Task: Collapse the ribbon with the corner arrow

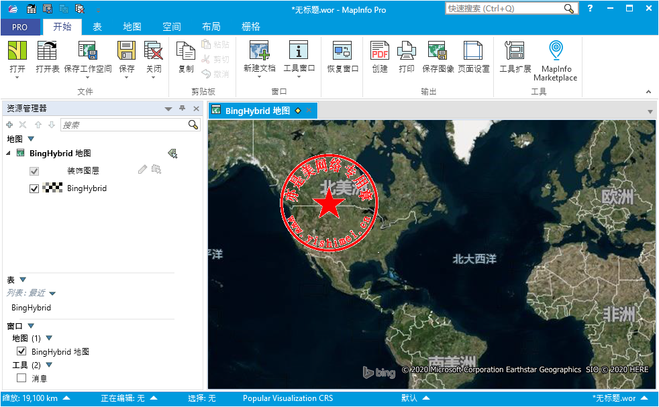Action: (648, 92)
